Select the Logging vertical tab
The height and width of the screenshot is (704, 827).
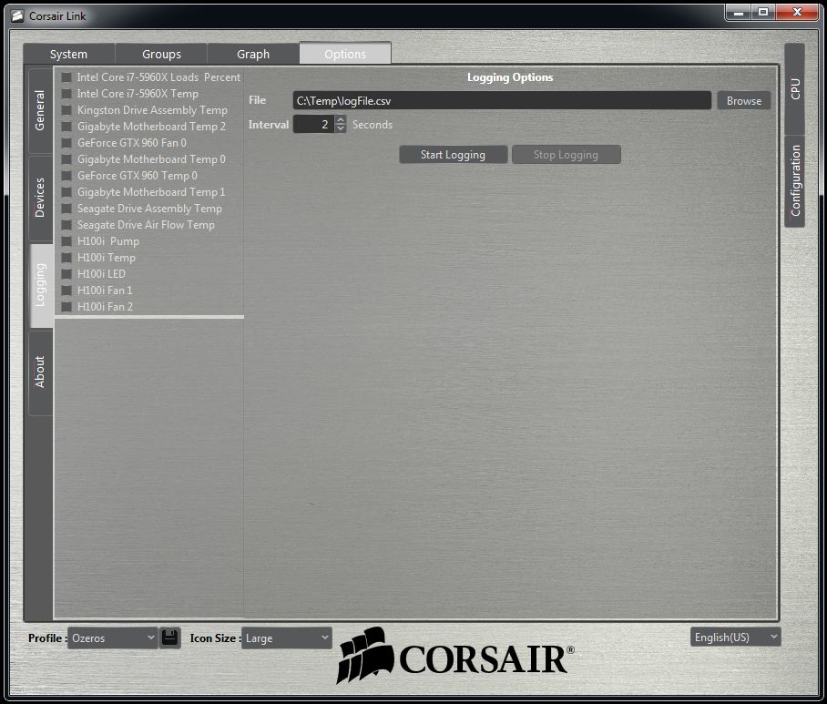tap(41, 285)
